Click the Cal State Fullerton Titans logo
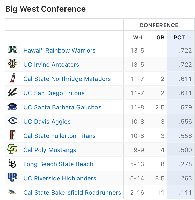The height and width of the screenshot is (200, 195). [x=12, y=136]
